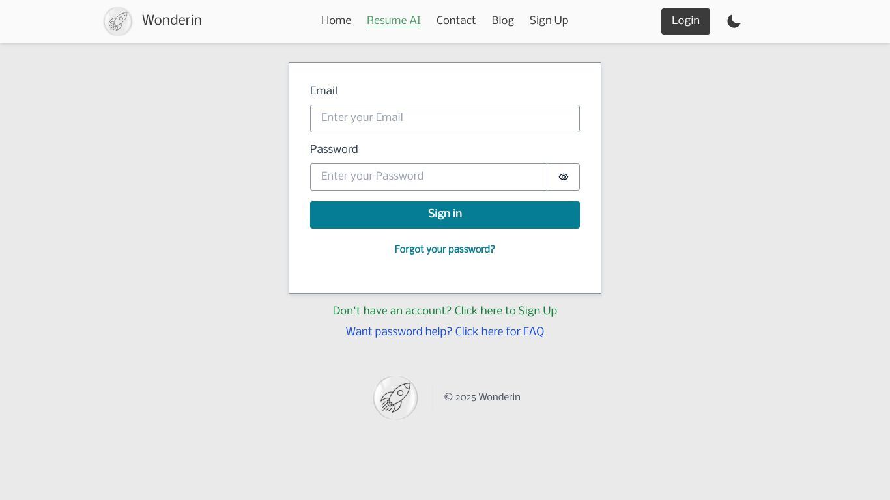890x500 pixels.
Task: Click the teal Sign in button
Action: pos(445,215)
